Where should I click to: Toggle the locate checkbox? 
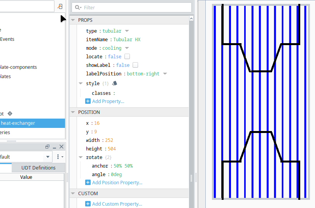[x=127, y=57]
